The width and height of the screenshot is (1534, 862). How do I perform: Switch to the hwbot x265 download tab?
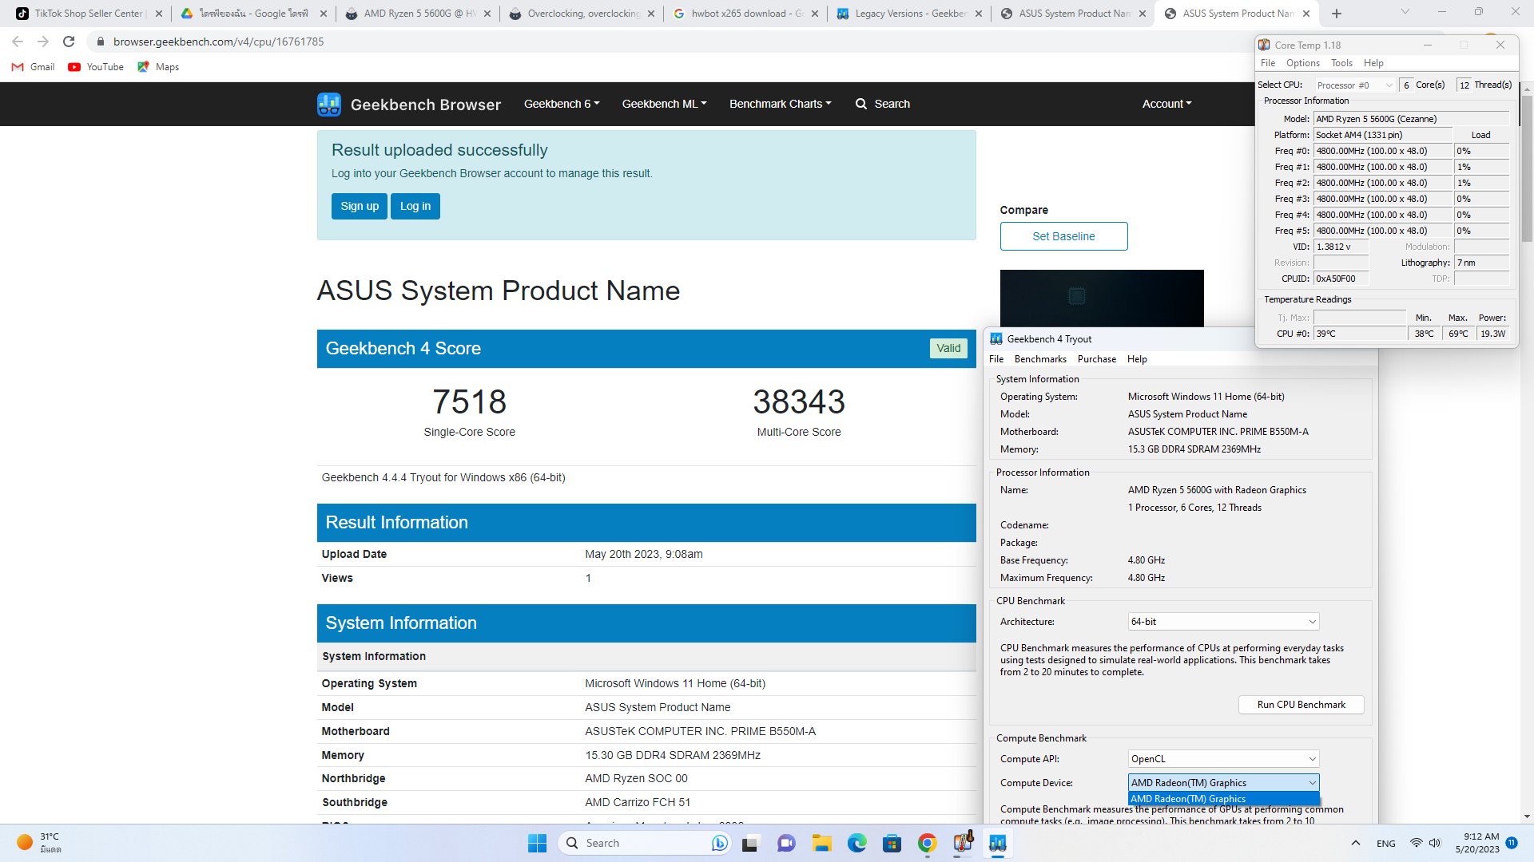click(746, 14)
